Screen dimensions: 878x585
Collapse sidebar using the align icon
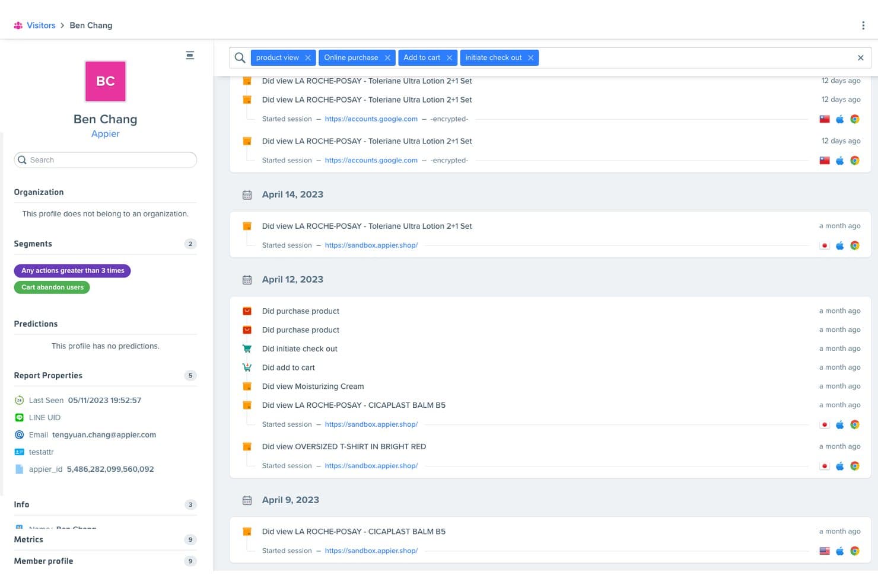(190, 55)
